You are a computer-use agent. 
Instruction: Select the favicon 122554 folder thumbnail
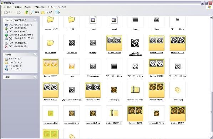tap(178, 43)
